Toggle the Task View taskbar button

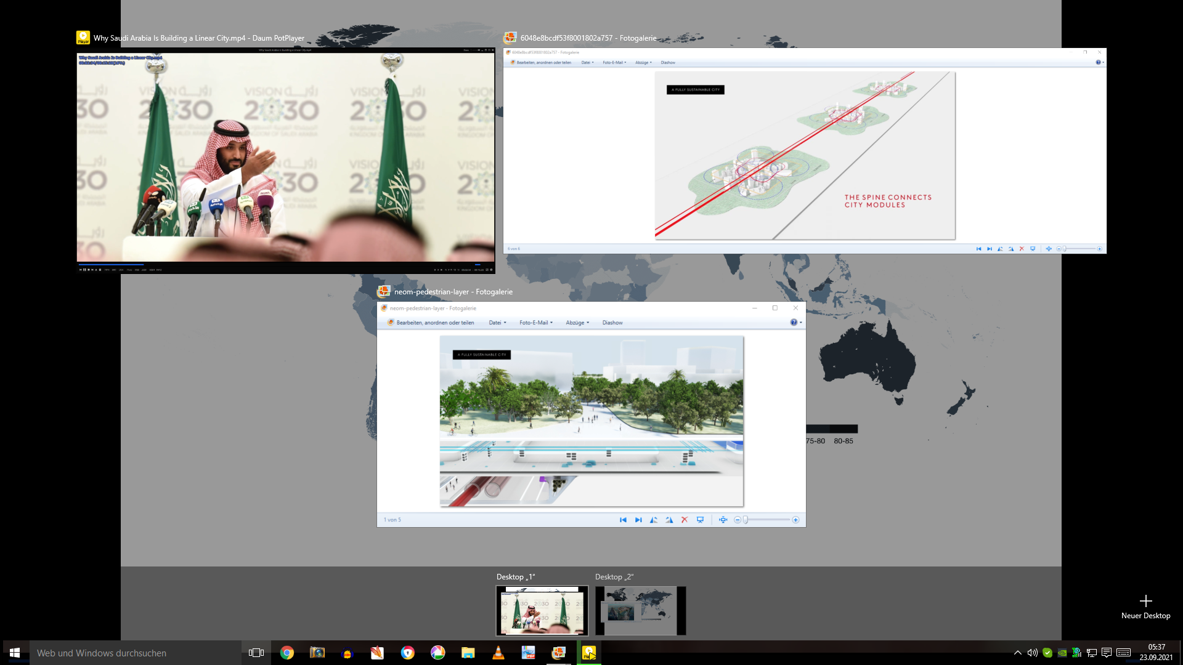[256, 653]
